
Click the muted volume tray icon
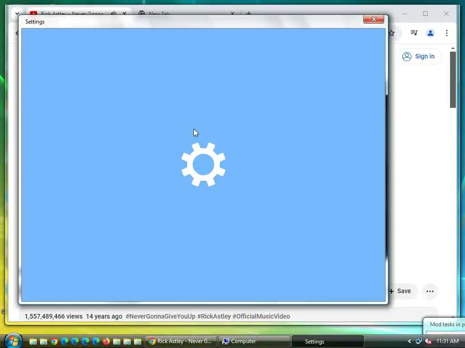[428, 341]
